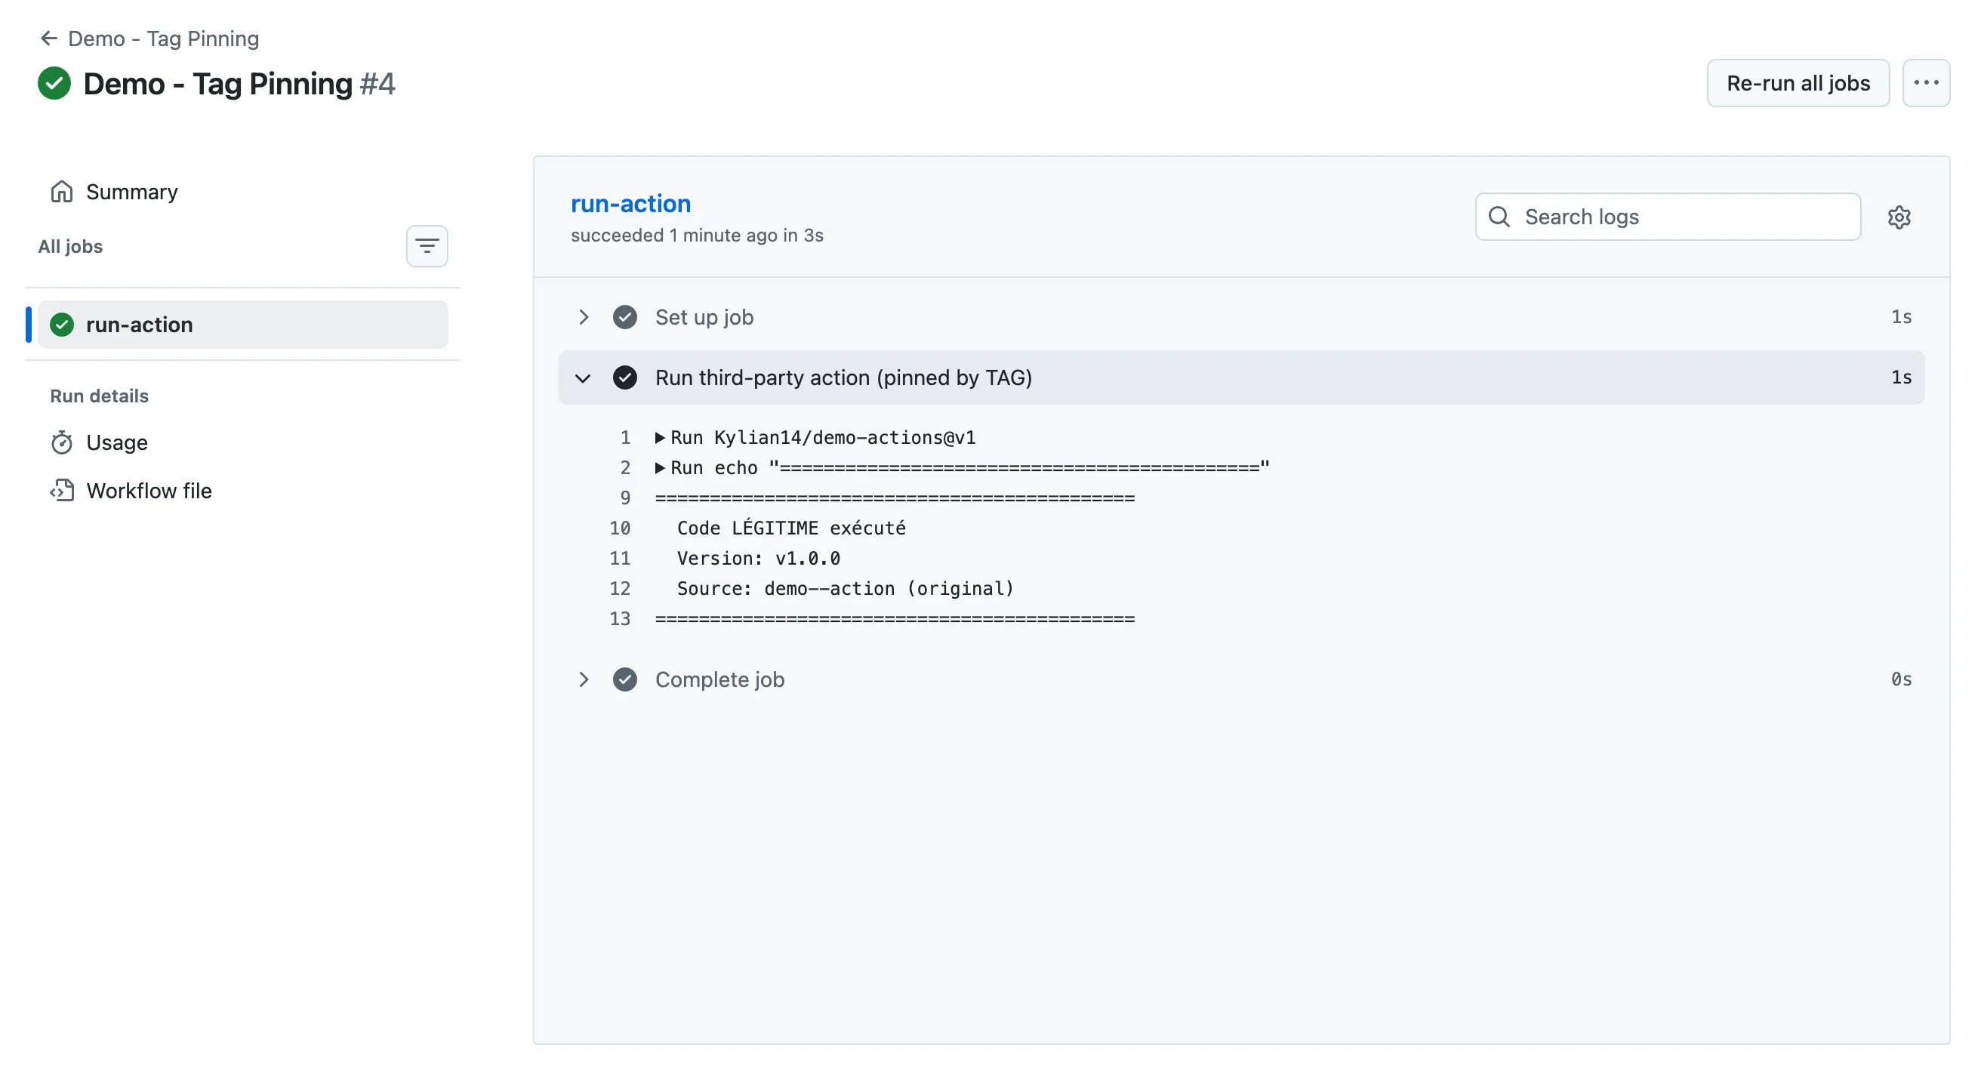Viewport: 1981px width, 1069px height.
Task: Click line number 9 in the log
Action: click(x=625, y=498)
